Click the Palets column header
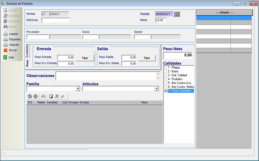Image resolution: width=259 pixels, height=161 pixels. tap(41, 103)
